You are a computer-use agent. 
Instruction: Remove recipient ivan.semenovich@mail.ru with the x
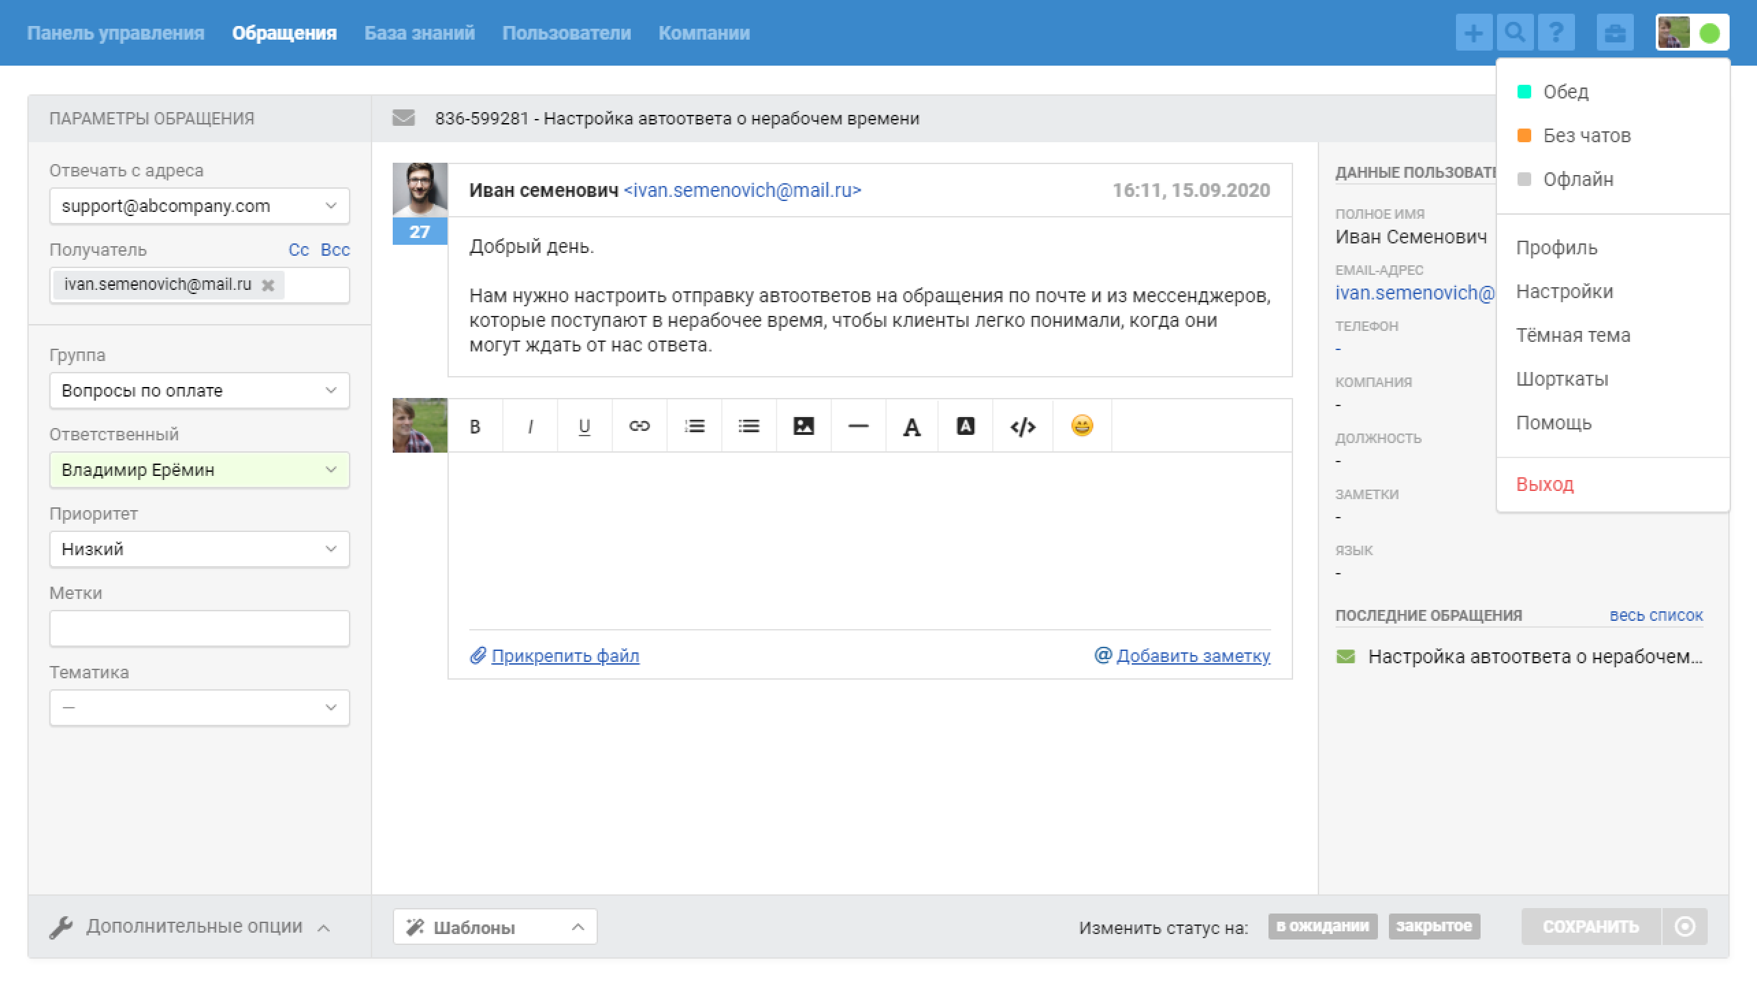268,285
